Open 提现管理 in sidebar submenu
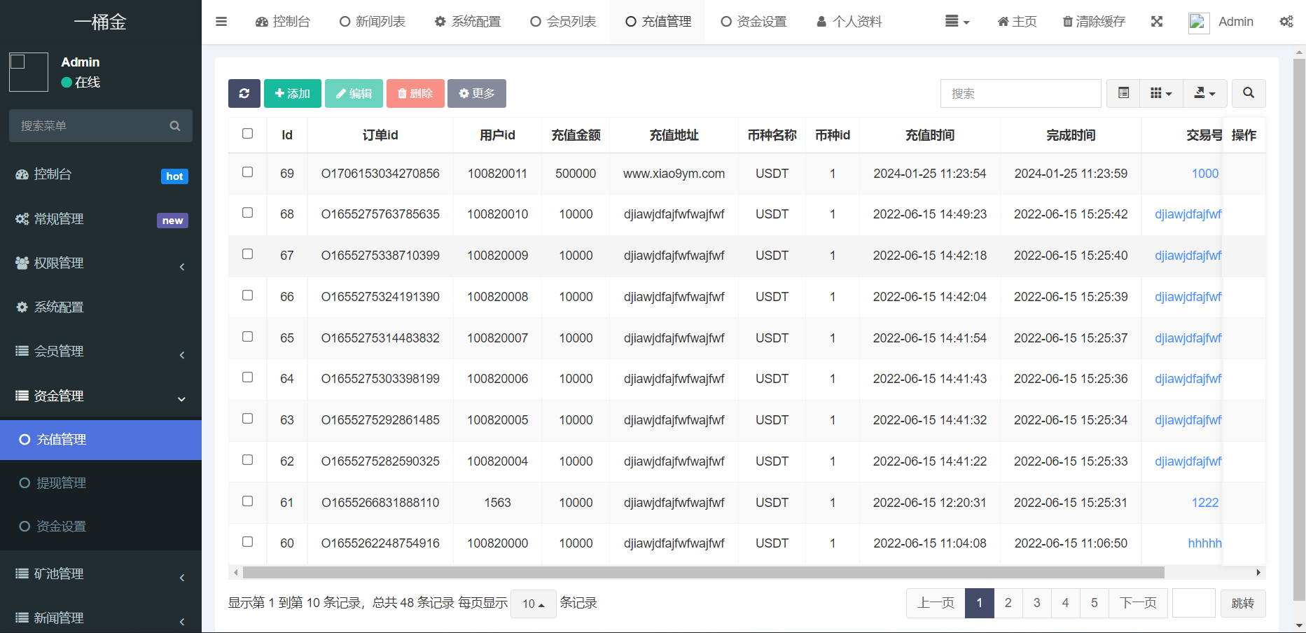 (x=101, y=483)
